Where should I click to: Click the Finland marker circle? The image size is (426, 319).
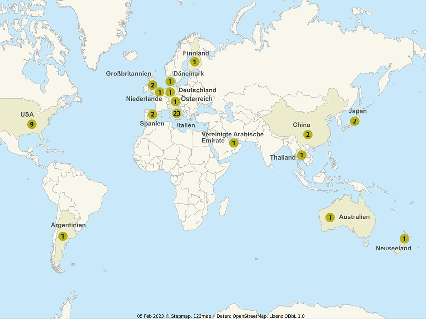[194, 62]
